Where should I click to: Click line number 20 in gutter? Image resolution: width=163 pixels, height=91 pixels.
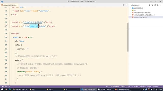6,37
